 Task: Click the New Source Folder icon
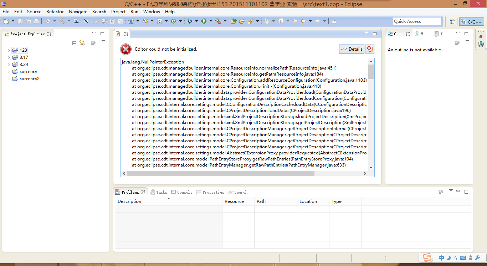click(145, 21)
